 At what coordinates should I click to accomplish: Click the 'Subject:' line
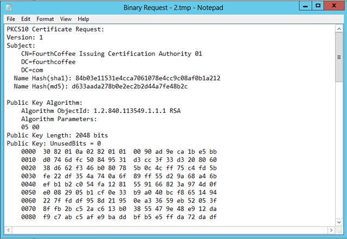click(x=21, y=46)
